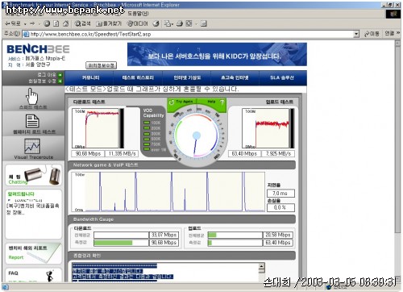Open the Back button history dropdown arrow
This screenshot has height=292, width=403.
pyautogui.click(x=25, y=24)
